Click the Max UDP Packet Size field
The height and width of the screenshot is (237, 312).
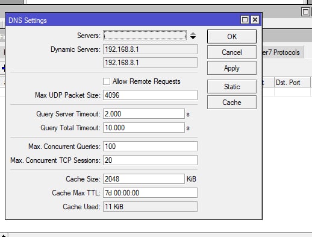[150, 95]
